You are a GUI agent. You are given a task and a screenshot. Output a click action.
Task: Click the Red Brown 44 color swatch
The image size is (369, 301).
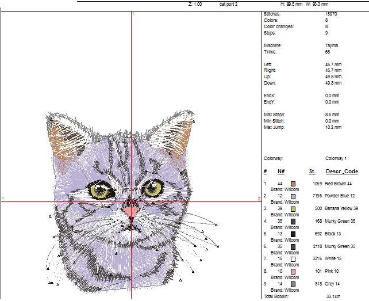point(293,184)
